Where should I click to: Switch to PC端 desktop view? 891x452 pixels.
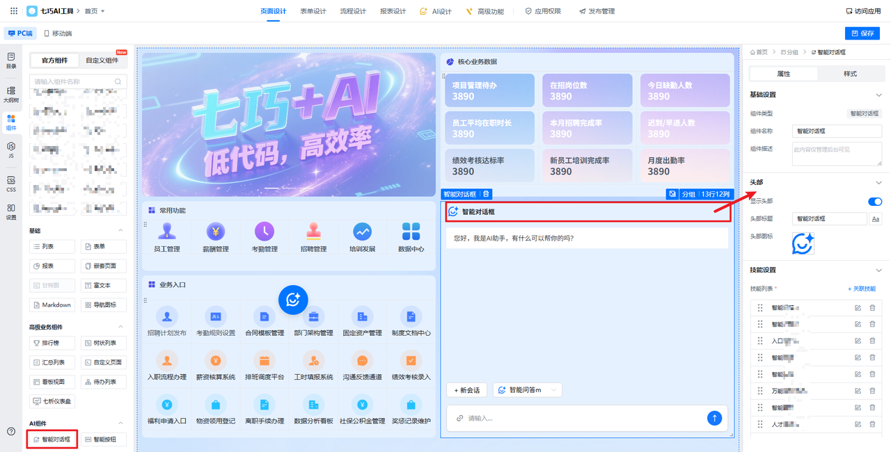click(21, 33)
